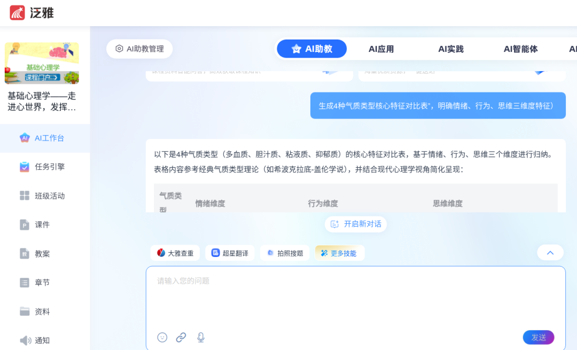Viewport: 577px width, 350px height.
Task: Click the emoji smiley icon in input box
Action: [162, 337]
